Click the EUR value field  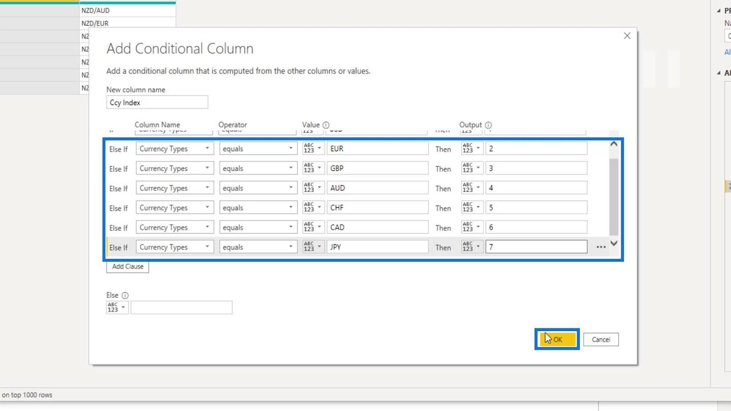[x=377, y=148]
